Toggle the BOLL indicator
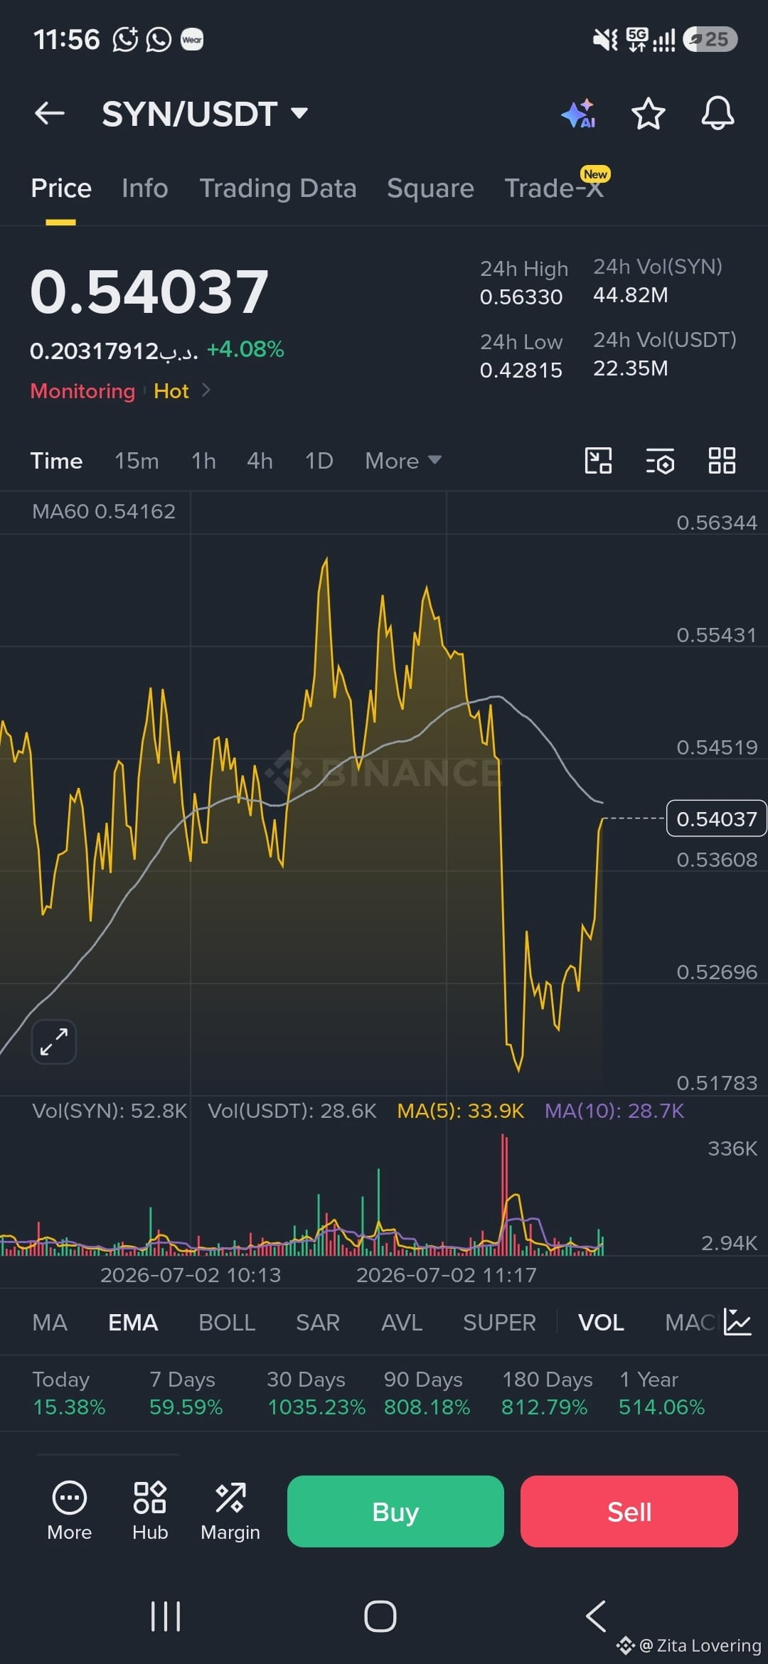 pyautogui.click(x=227, y=1323)
